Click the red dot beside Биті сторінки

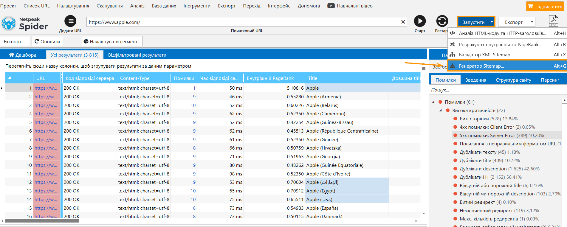pos(455,119)
